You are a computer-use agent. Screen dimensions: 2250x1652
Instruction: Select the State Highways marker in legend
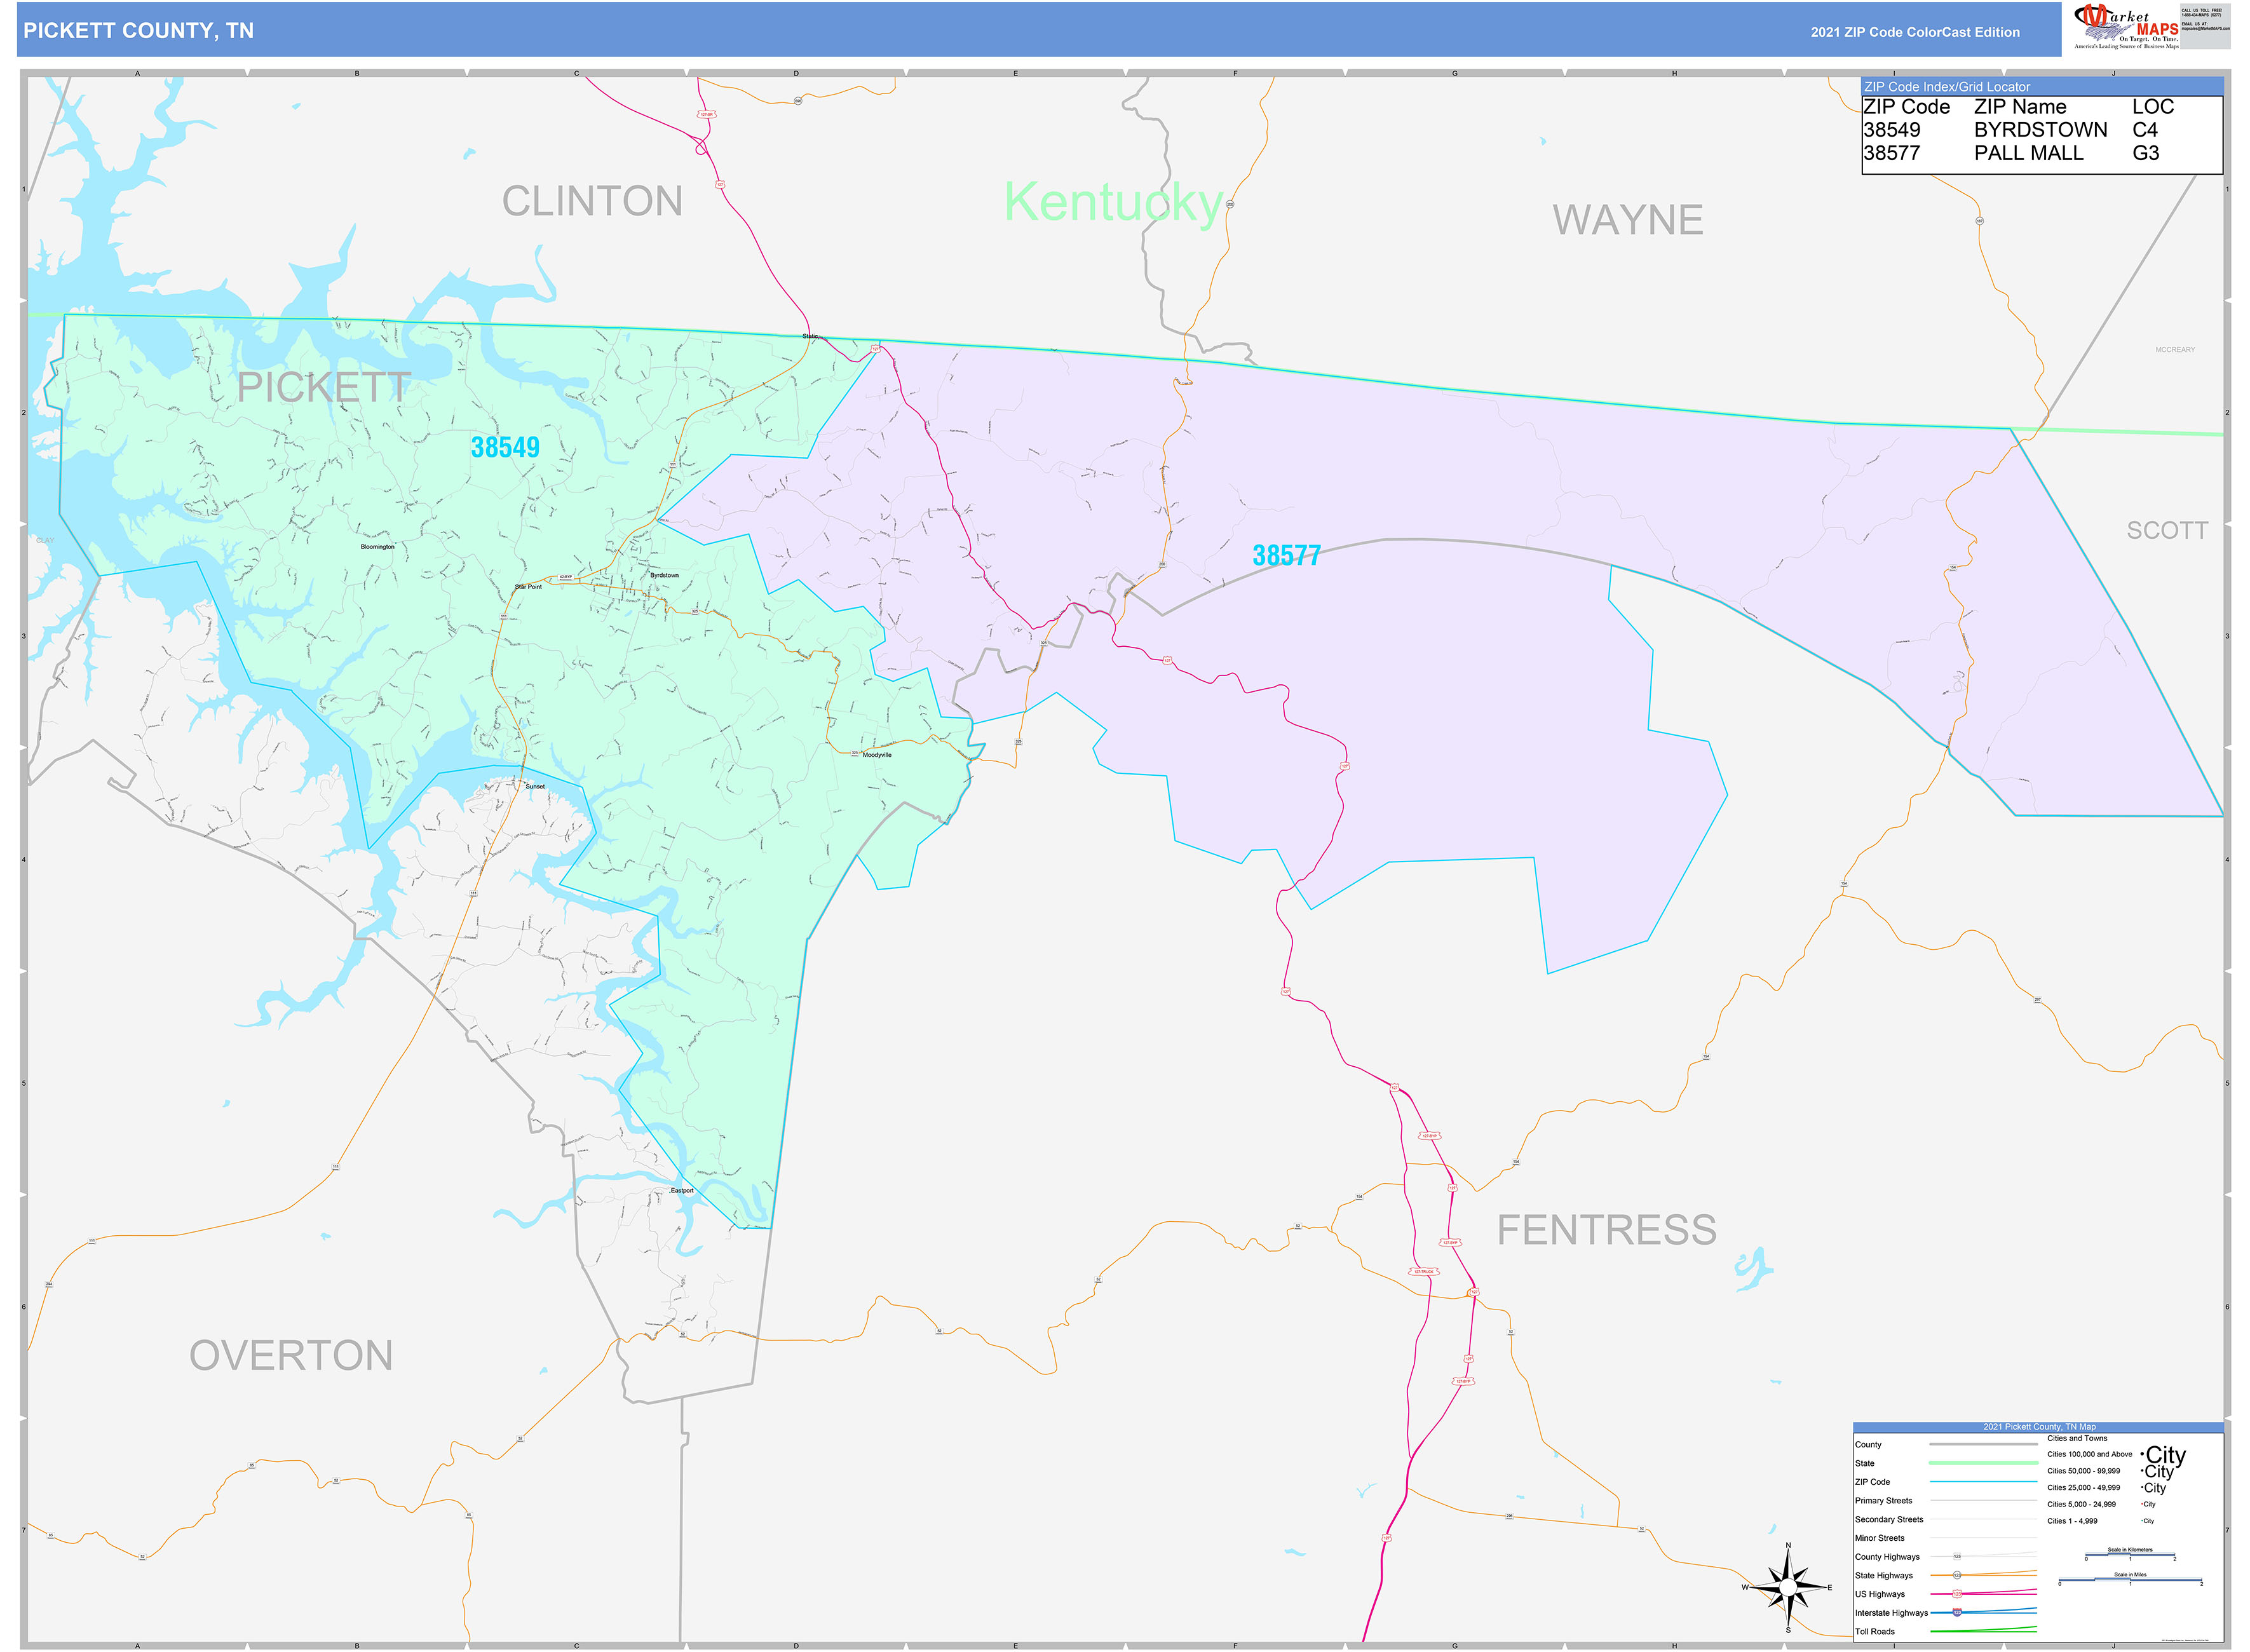coord(1957,1575)
